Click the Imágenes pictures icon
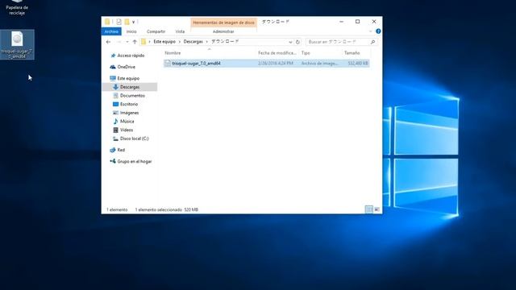The image size is (516, 290). 115,113
